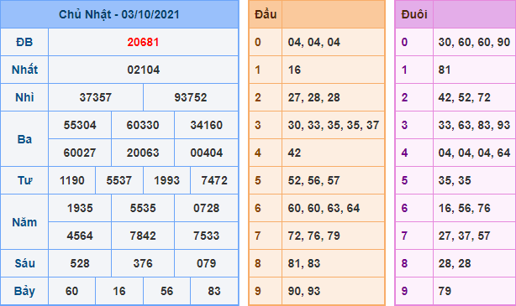Select the Năm row label
Screen dimensions: 516x306
tap(24, 222)
